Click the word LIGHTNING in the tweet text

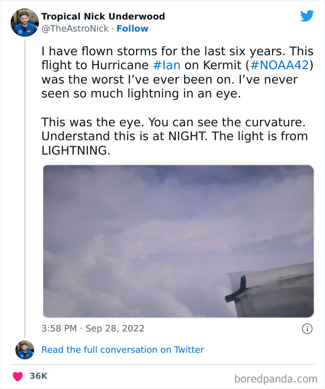point(76,151)
